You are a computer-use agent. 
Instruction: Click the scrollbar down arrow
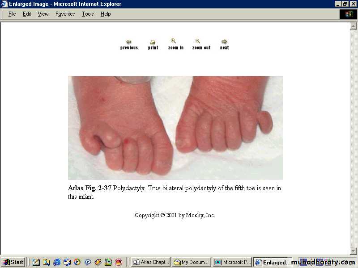pyautogui.click(x=354, y=251)
